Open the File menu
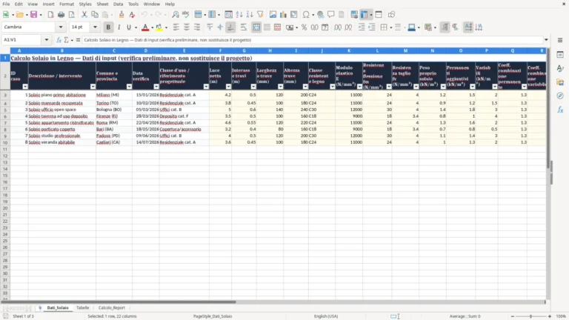This screenshot has width=569, height=320. (x=6, y=4)
